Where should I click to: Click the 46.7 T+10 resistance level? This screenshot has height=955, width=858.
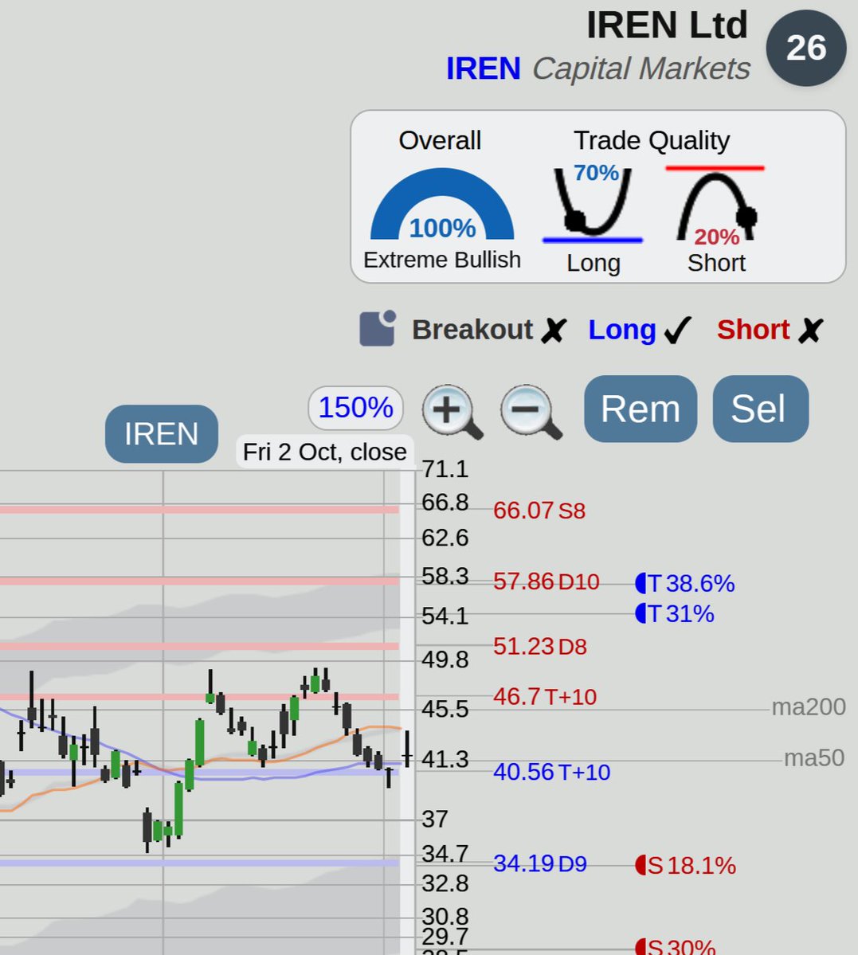click(x=545, y=696)
